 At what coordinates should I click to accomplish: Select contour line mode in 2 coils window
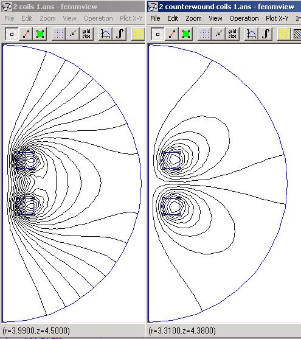pyautogui.click(x=26, y=34)
